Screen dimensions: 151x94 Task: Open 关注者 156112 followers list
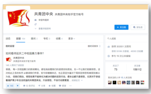point(137,68)
